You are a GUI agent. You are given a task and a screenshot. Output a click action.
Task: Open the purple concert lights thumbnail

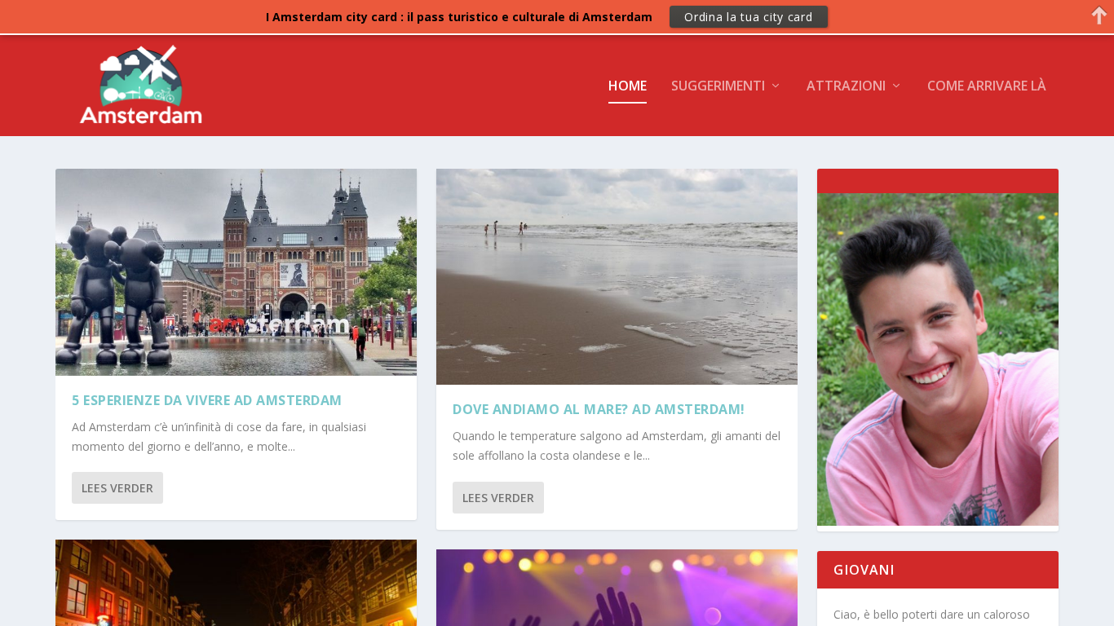tap(617, 587)
